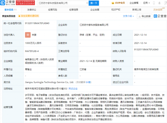Switch to the 法律诉讼 tab
The width and height of the screenshot is (167, 123).
point(32,10)
